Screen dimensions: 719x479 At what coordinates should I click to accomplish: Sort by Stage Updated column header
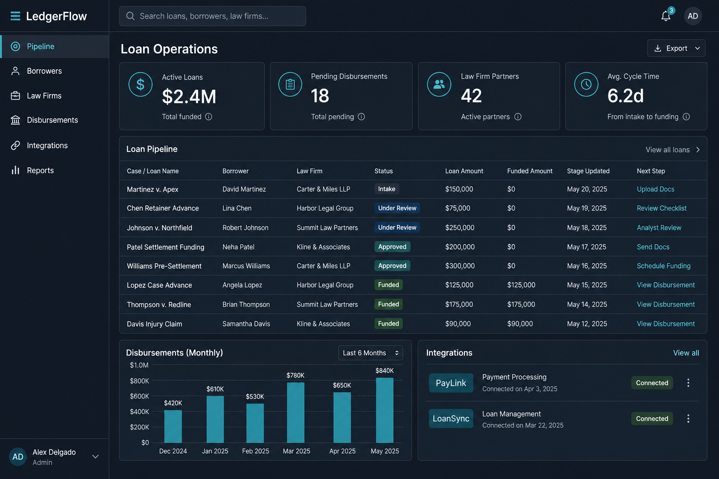point(588,171)
